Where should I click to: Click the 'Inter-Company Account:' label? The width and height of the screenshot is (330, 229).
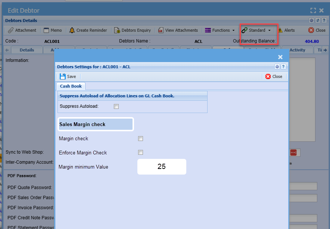[29, 162]
